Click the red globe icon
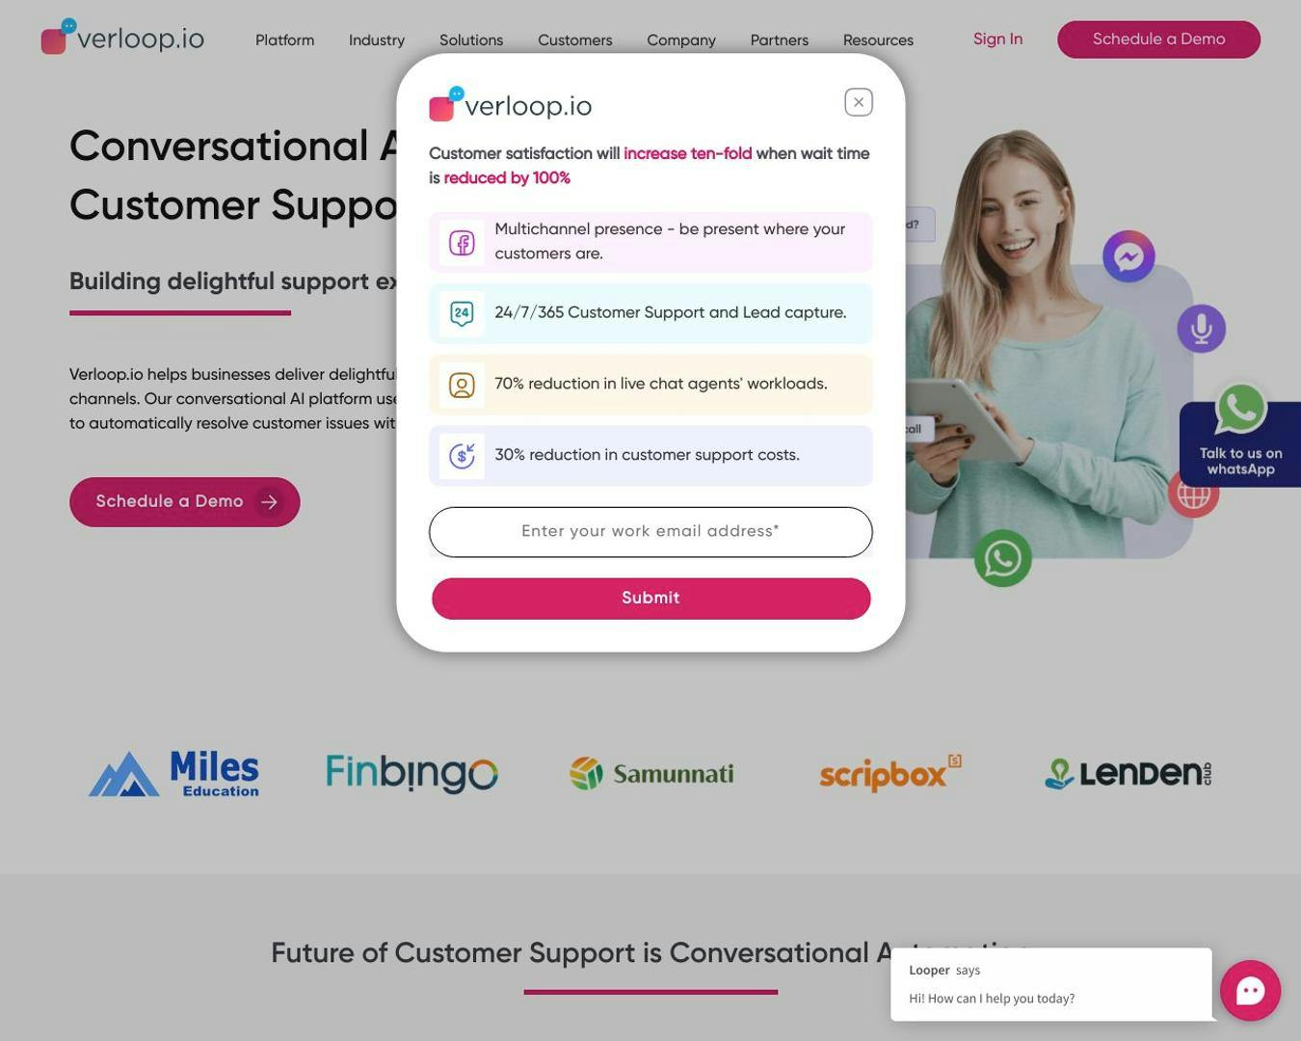1301x1041 pixels. pos(1193,495)
